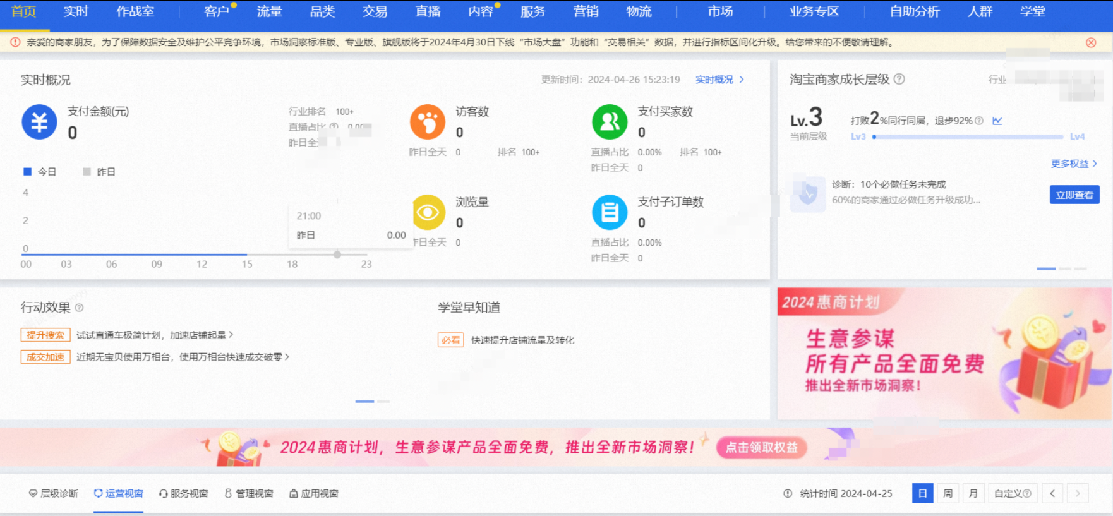The image size is (1113, 516).
Task: Open 快速提升店铺流量及转化 article
Action: point(522,340)
